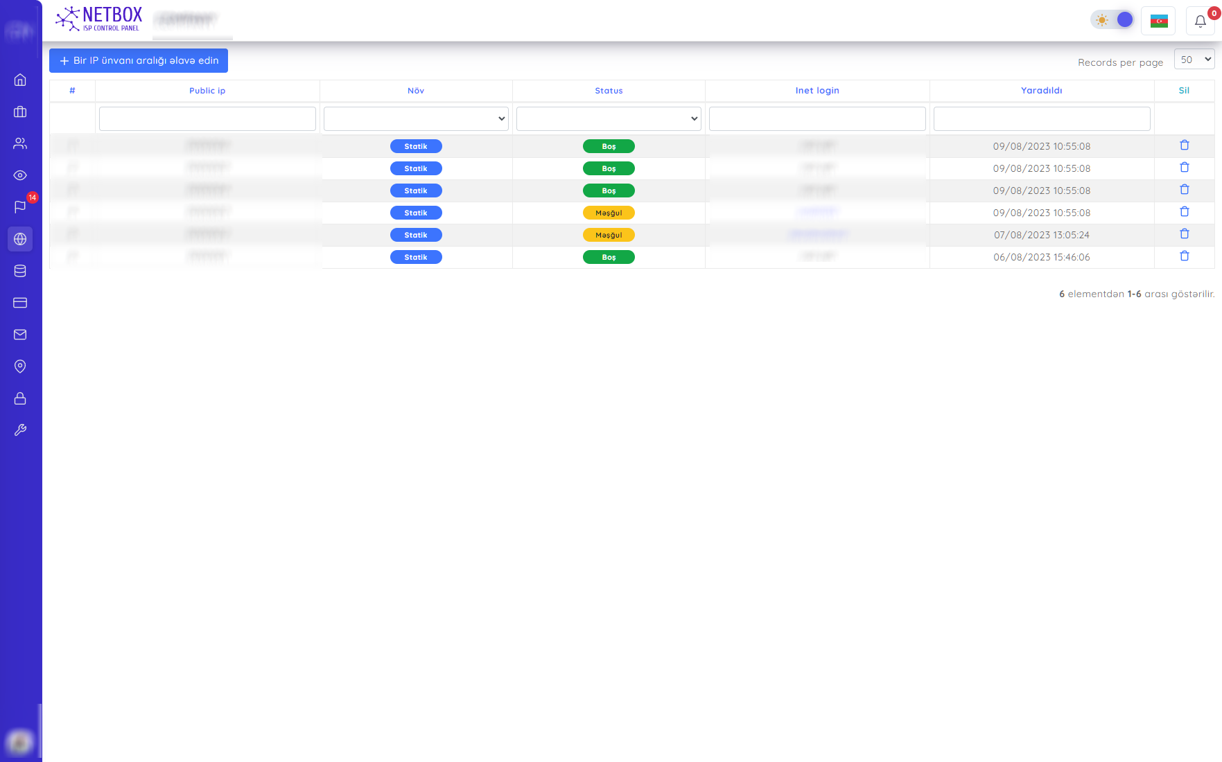The height and width of the screenshot is (762, 1222).
Task: Open the Növ filter dropdown
Action: coord(416,118)
